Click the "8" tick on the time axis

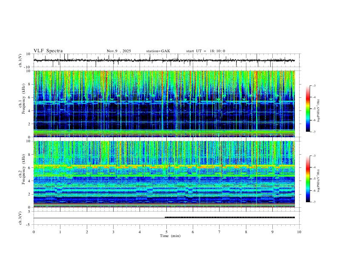tap(246, 232)
